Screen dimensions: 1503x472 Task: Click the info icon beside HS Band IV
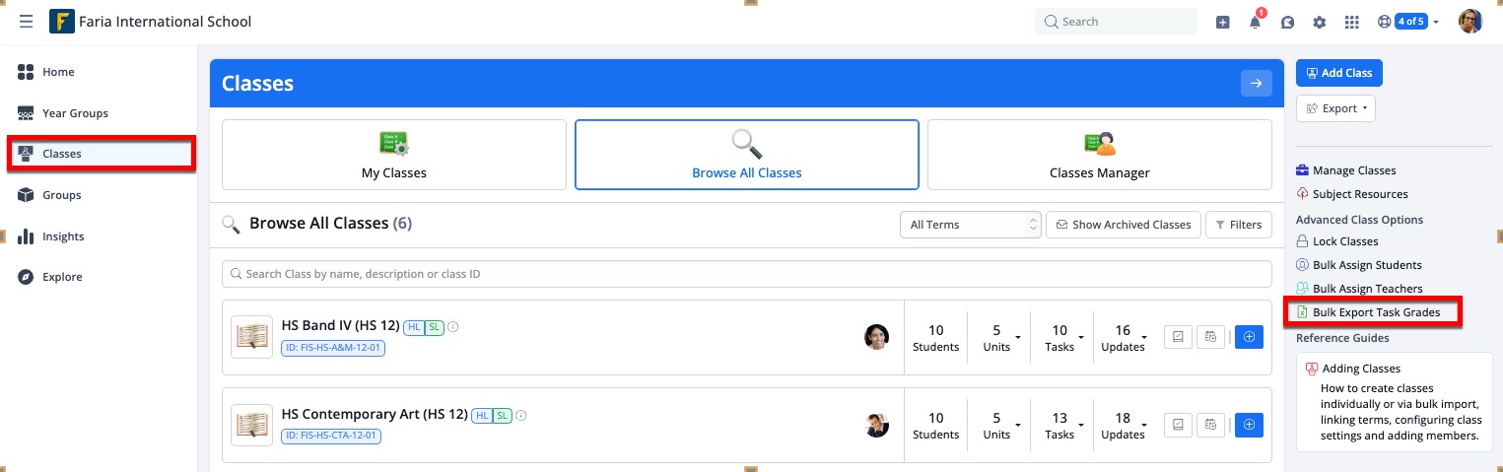point(453,327)
